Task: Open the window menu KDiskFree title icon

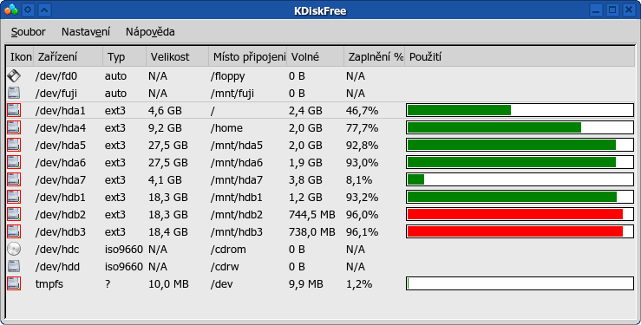Action: (x=11, y=10)
